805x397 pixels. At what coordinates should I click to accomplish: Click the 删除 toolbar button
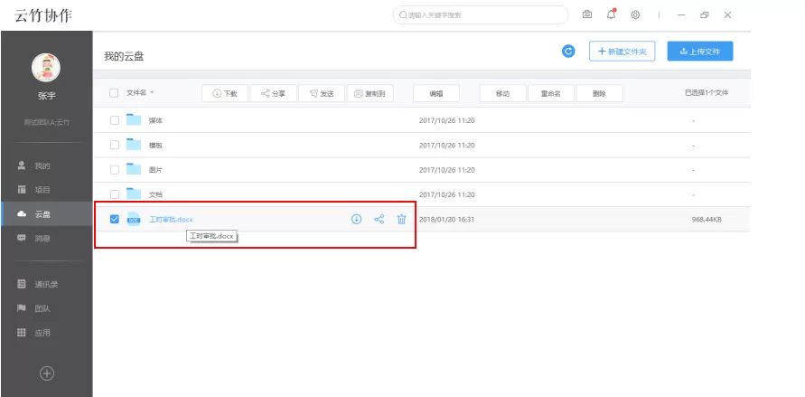coord(599,93)
